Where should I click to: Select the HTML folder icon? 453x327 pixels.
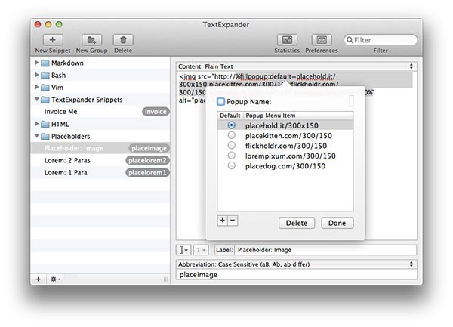click(45, 124)
